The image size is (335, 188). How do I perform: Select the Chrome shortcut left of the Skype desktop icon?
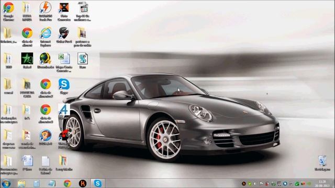pos(46,84)
